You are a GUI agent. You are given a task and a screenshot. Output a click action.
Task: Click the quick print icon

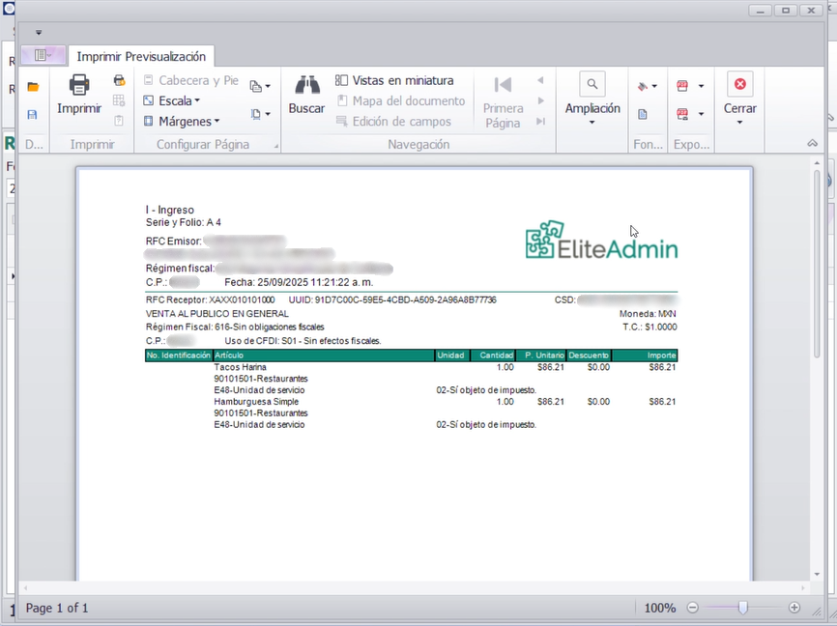pos(119,81)
